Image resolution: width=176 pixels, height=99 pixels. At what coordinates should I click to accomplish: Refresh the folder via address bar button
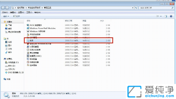136,8
